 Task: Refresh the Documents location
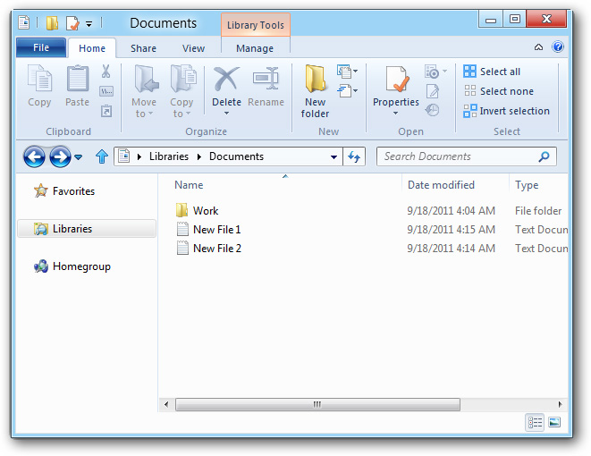point(354,156)
